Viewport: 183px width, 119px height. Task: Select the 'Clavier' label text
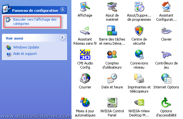point(166,39)
